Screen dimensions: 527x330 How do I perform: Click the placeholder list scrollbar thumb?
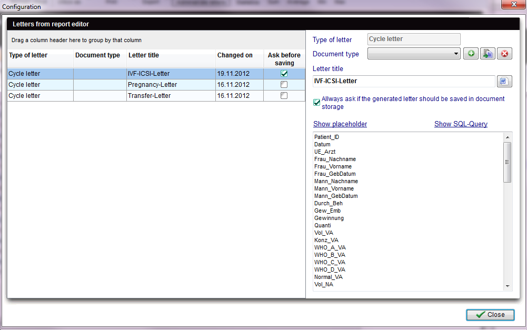pyautogui.click(x=507, y=162)
